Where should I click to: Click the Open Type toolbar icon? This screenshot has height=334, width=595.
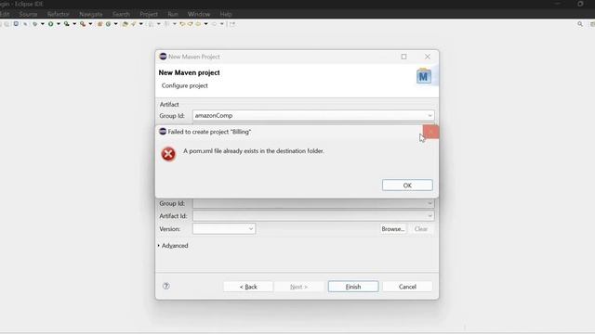[125, 24]
